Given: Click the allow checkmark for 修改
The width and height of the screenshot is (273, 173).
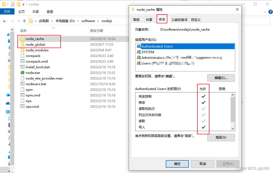Looking at the screenshot, I should (x=203, y=102).
